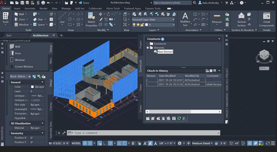The height and width of the screenshot is (152, 277).
Task: Click the Vertical Section tool
Action: pyautogui.click(x=241, y=20)
